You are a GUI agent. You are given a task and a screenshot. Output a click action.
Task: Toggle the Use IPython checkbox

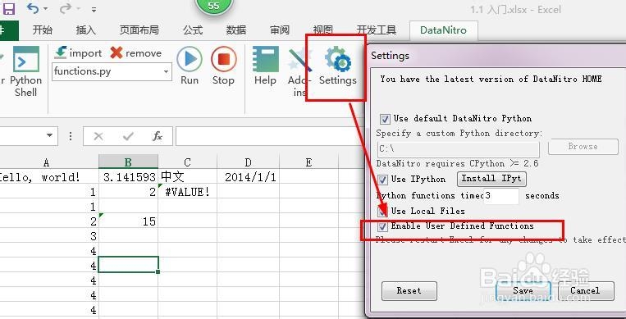pyautogui.click(x=382, y=180)
